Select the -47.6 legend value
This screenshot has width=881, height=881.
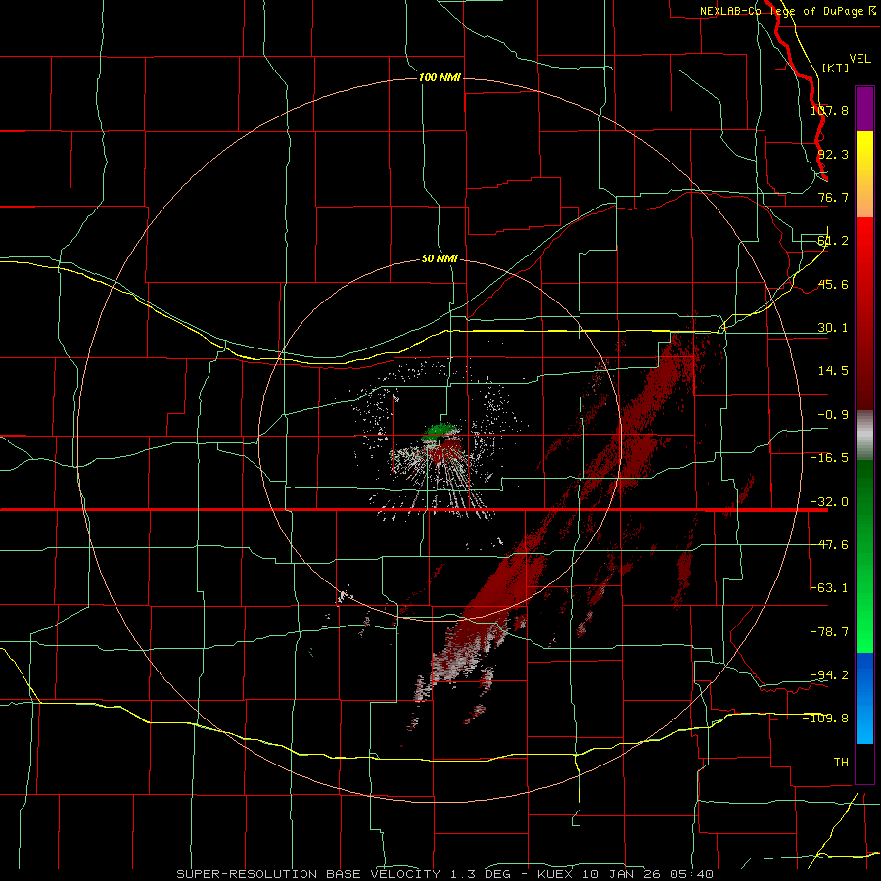829,545
